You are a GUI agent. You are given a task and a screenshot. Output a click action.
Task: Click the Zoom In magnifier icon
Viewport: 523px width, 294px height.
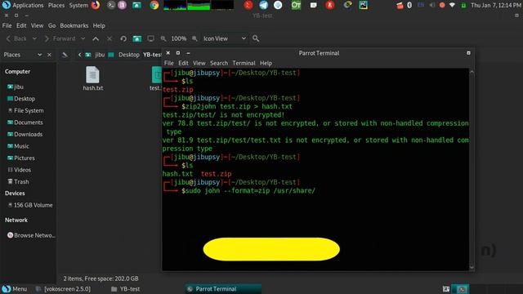tap(194, 38)
